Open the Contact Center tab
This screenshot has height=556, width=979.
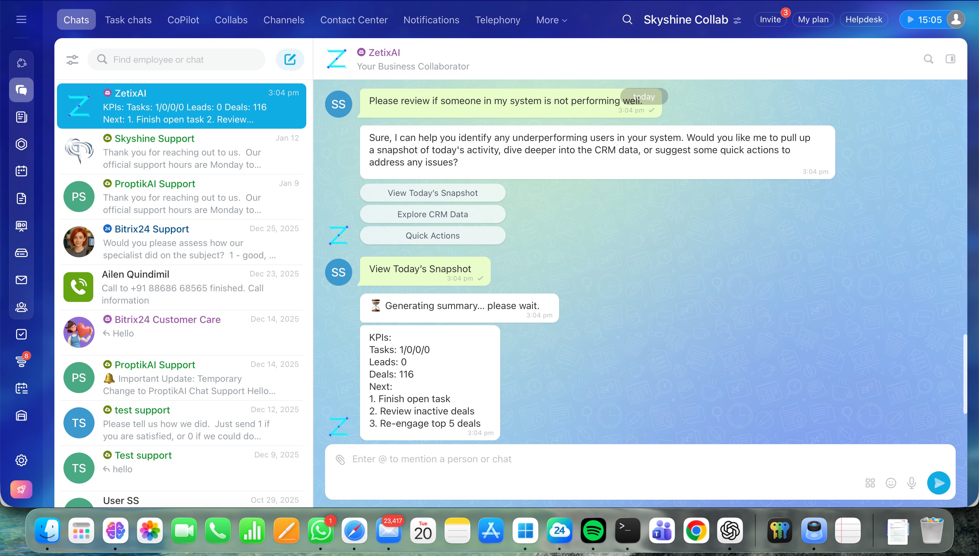click(354, 20)
